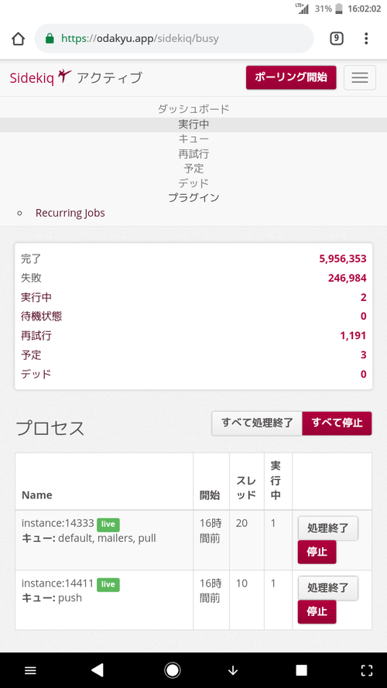This screenshot has width=387, height=688.
Task: Stop instance:14411 with its 停止 button
Action: pos(317,611)
